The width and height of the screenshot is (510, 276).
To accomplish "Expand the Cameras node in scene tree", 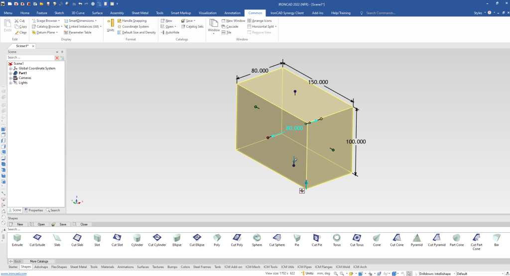I will point(10,78).
